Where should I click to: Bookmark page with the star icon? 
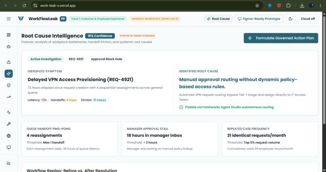click(257, 6)
